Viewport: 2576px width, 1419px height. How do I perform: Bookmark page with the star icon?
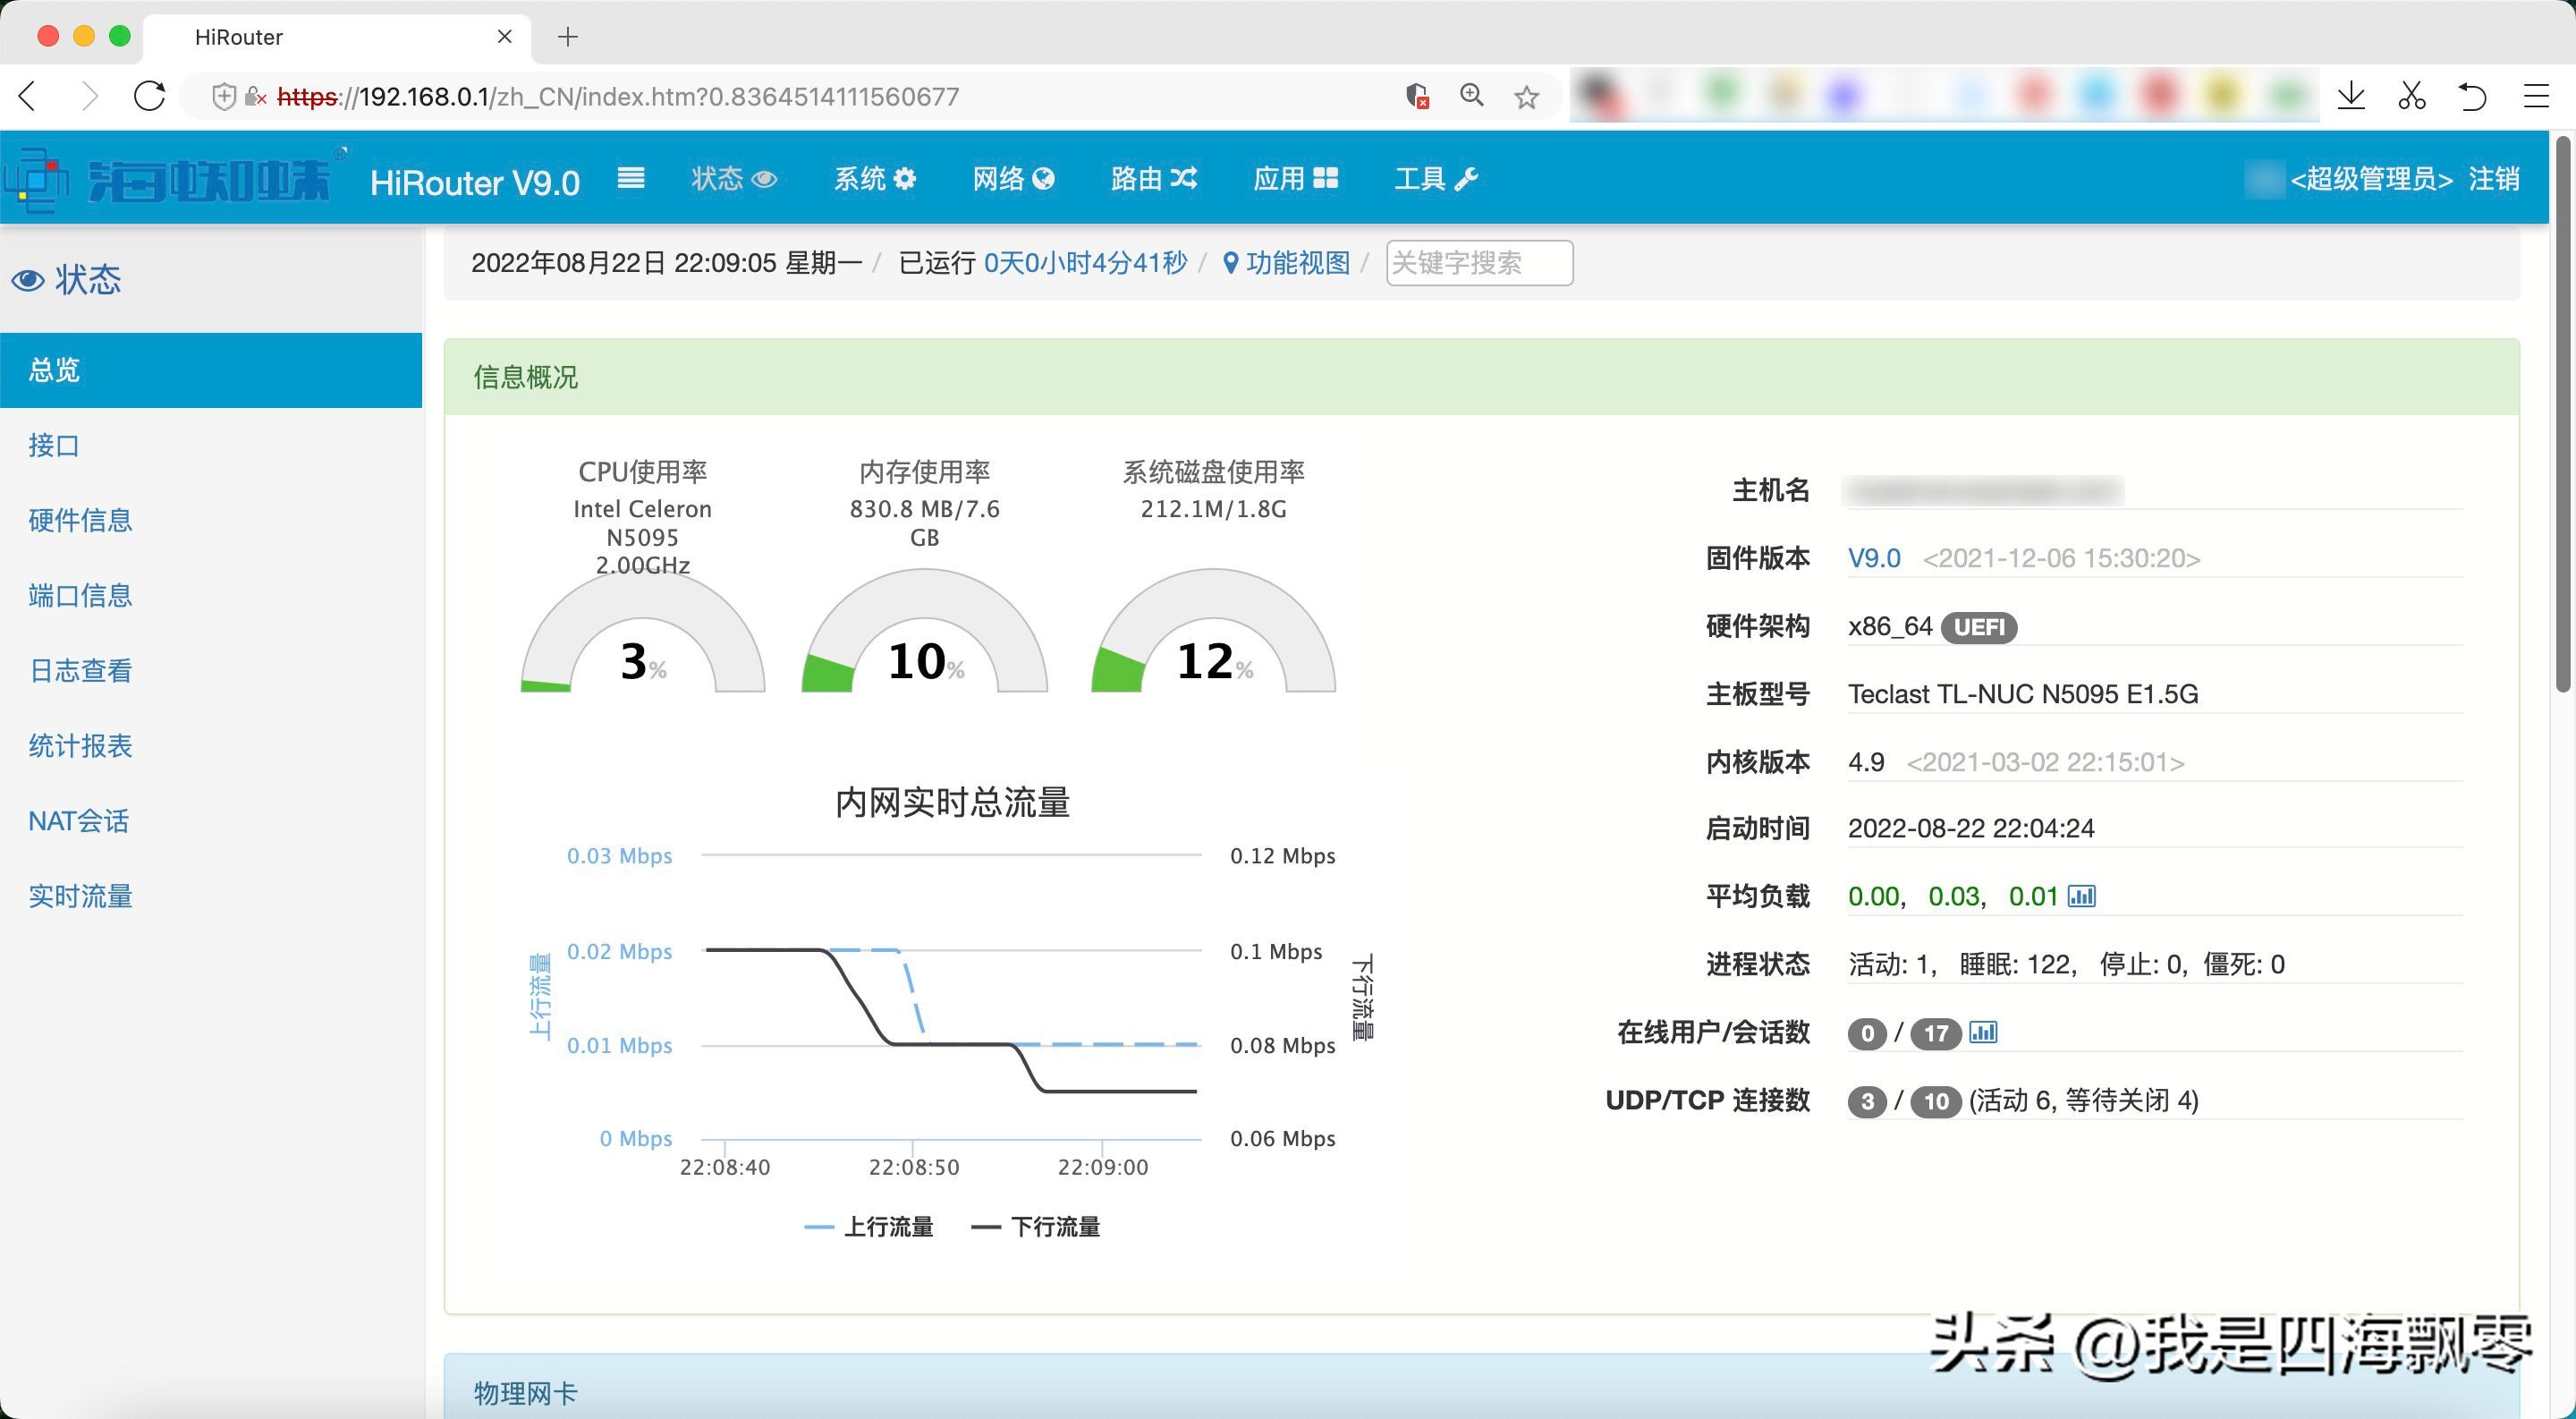1526,97
